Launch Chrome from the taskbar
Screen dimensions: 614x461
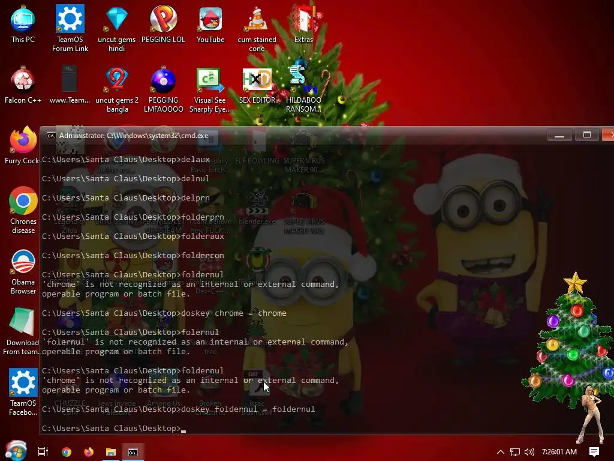click(x=67, y=451)
